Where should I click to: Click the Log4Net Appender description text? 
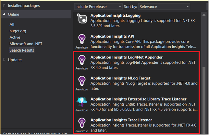[143, 65]
